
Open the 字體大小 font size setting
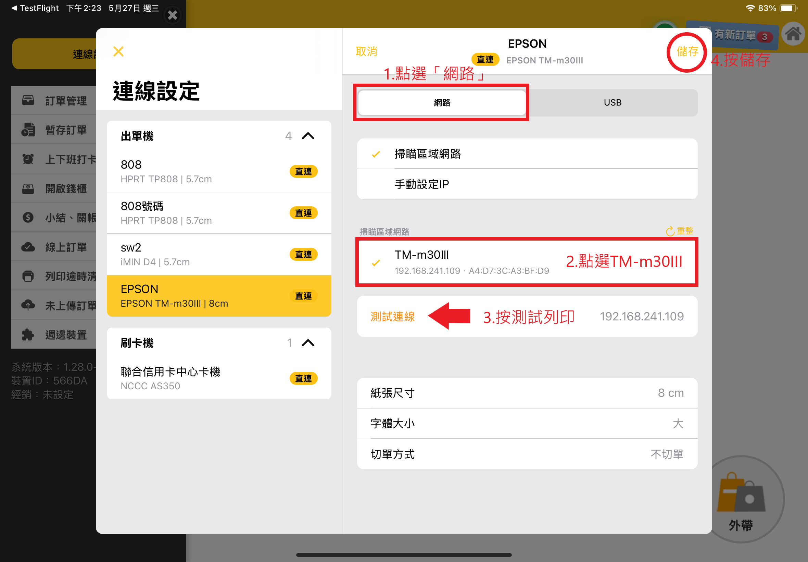pyautogui.click(x=527, y=424)
